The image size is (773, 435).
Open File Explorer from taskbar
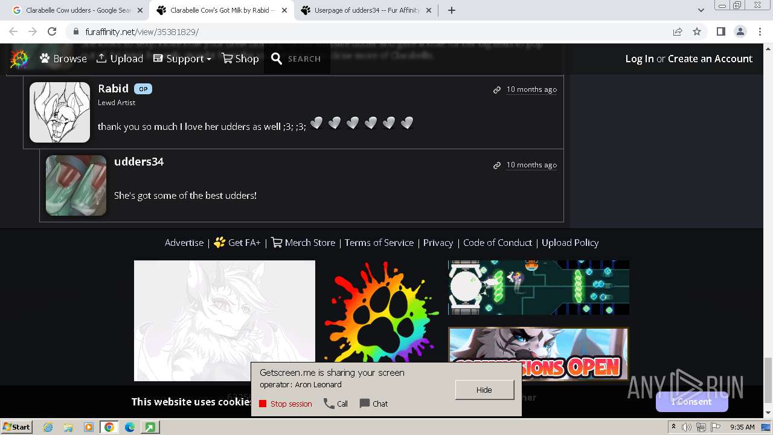pyautogui.click(x=68, y=427)
